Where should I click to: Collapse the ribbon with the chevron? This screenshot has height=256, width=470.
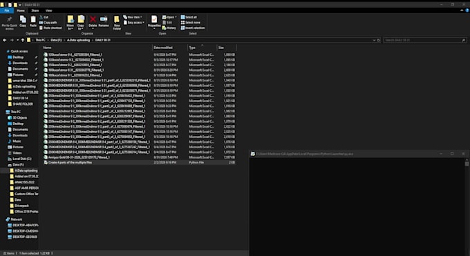click(x=462, y=10)
